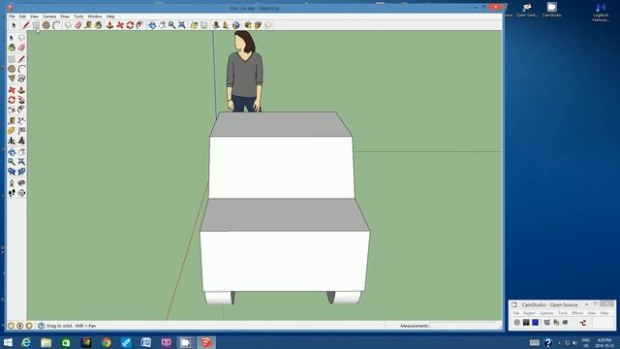Select Push/Pull in the top toolbar
This screenshot has width=620, height=349.
109,25
